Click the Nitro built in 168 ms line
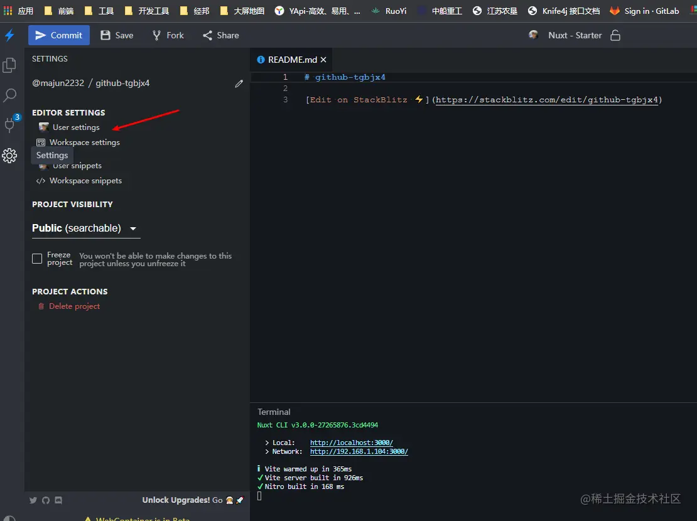The width and height of the screenshot is (697, 521). click(x=301, y=486)
